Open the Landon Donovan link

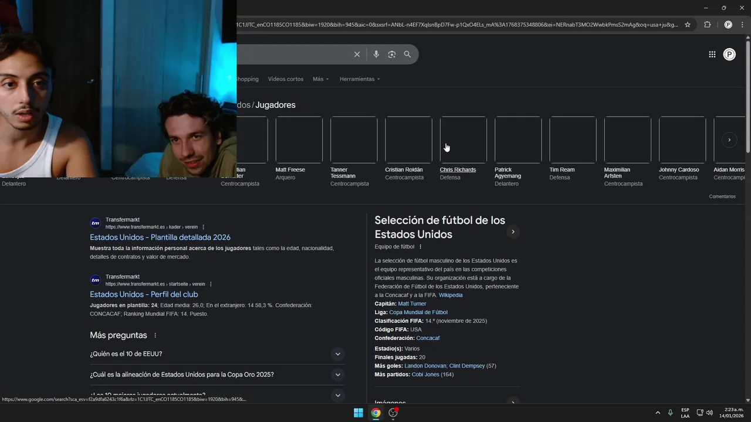tap(425, 366)
